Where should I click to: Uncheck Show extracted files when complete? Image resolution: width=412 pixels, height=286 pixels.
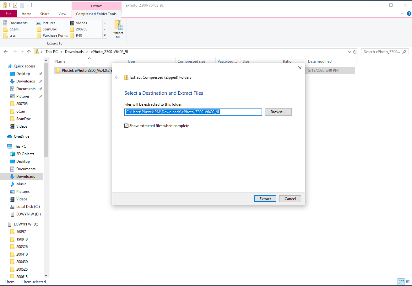coord(127,126)
